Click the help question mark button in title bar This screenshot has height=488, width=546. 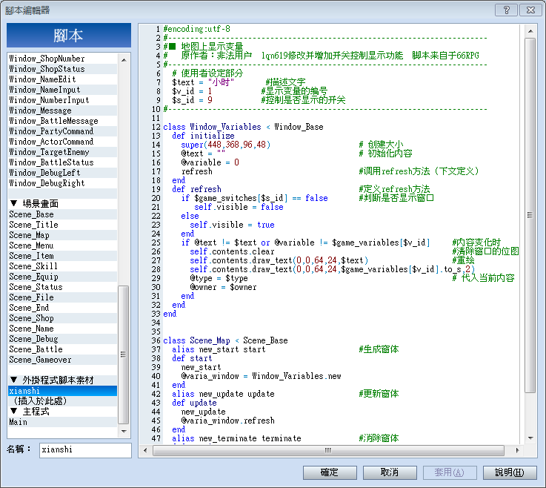(507, 10)
